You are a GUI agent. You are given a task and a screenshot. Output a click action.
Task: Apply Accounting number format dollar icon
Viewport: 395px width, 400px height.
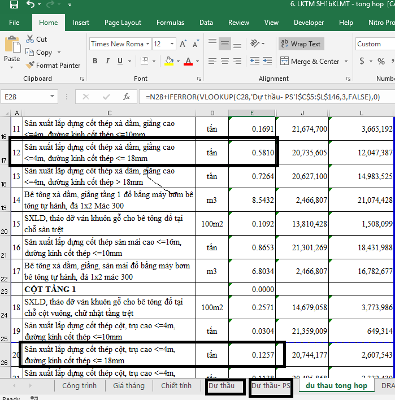(362, 61)
